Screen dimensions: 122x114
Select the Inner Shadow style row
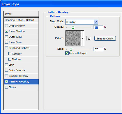click(21, 31)
